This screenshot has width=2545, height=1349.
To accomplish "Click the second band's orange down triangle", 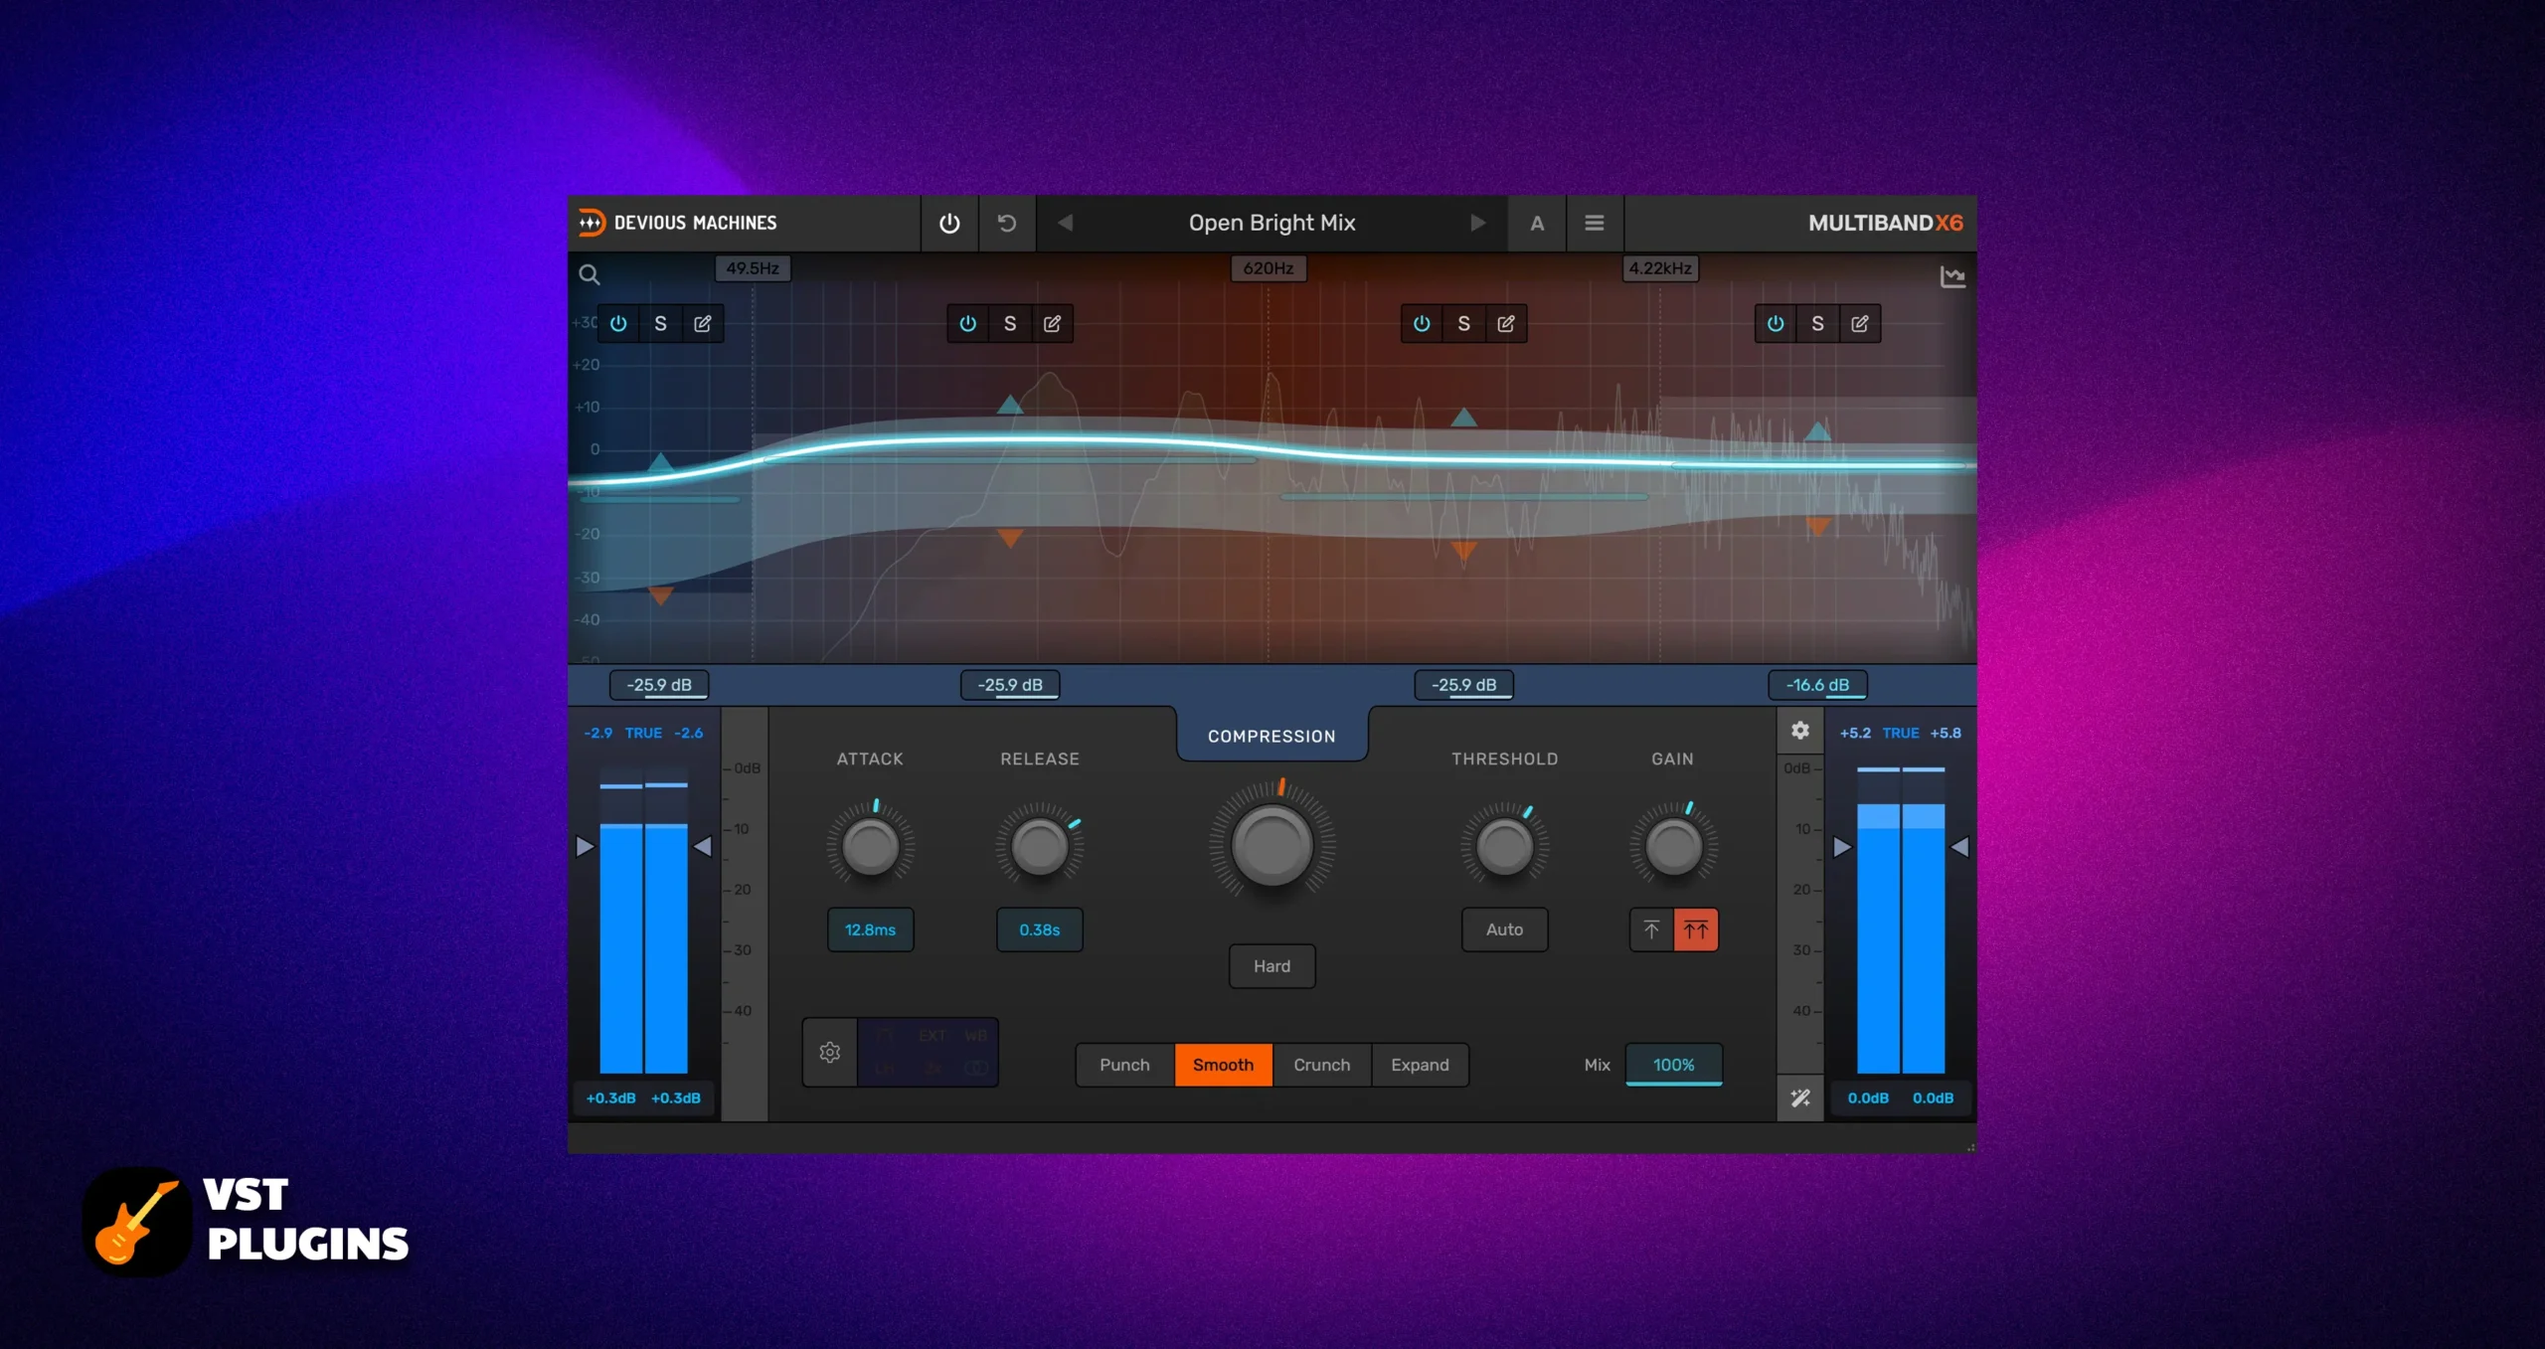I will coord(1010,539).
